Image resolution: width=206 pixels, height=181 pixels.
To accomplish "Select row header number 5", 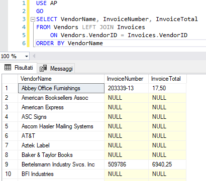I will click(10, 126).
